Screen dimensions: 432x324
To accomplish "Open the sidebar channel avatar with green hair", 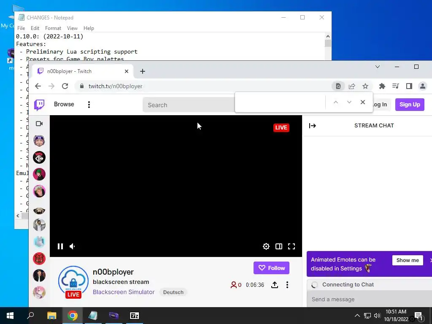I will pos(39,174).
